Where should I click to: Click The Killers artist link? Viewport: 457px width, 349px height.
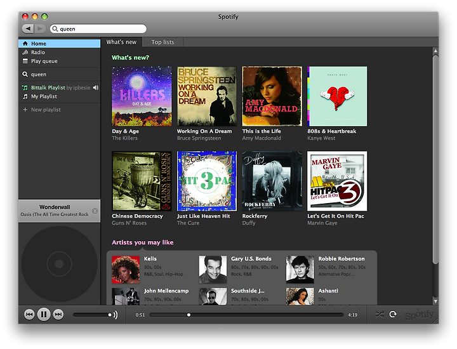click(124, 138)
